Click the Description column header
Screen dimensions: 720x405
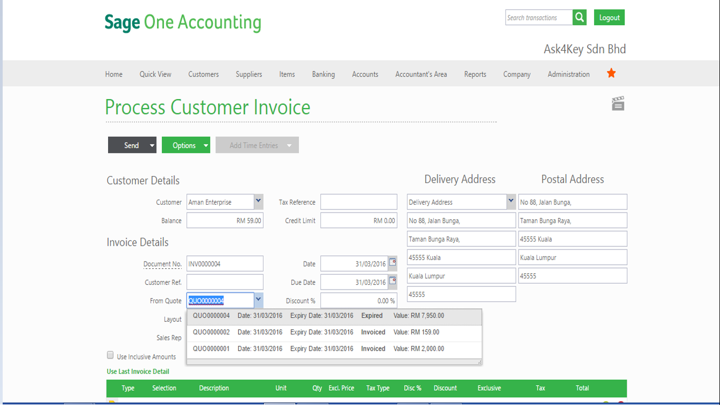tap(214, 388)
